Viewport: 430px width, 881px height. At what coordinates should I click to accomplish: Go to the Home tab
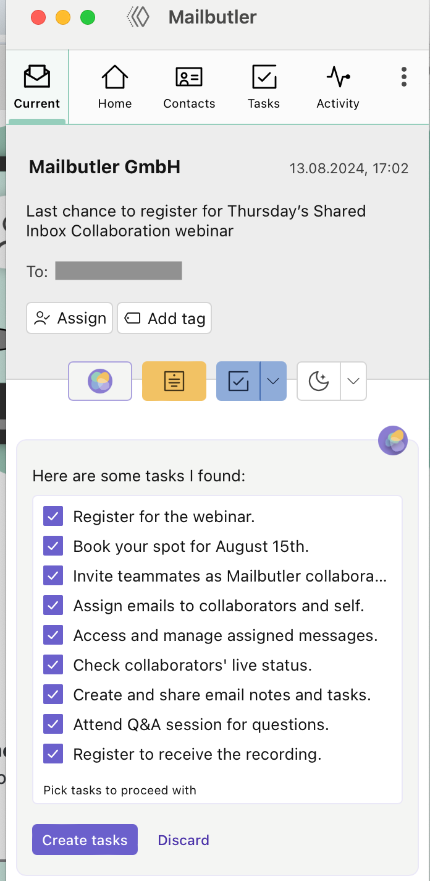point(115,87)
